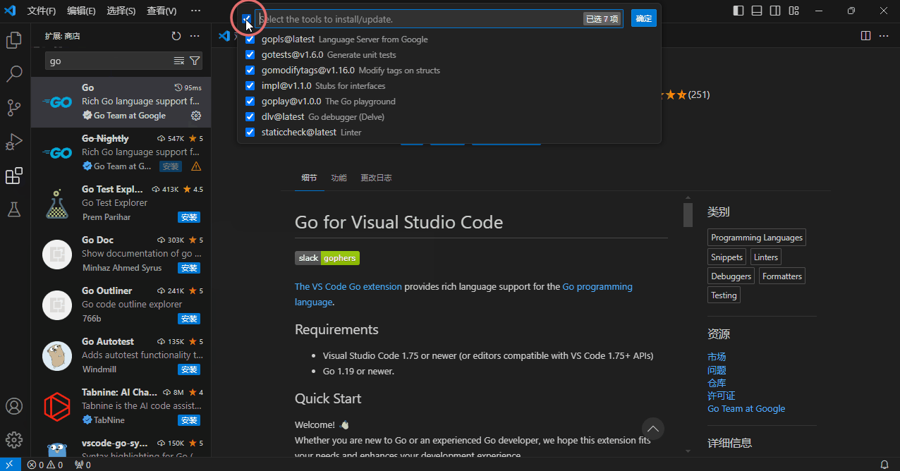Viewport: 900px width, 471px height.
Task: Switch to the 更改日志 tab
Action: click(376, 178)
